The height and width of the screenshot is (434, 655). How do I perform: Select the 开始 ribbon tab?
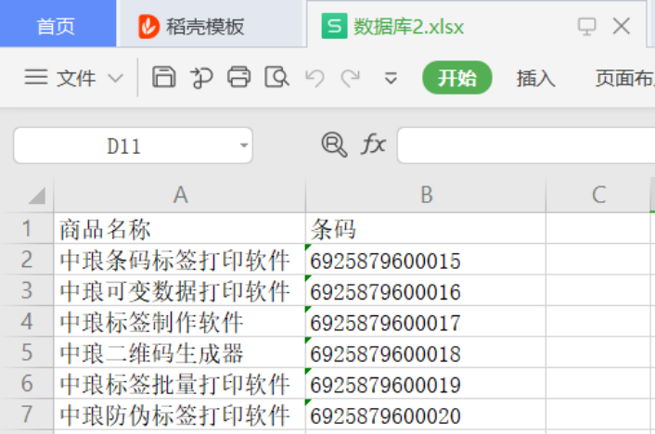tap(456, 78)
